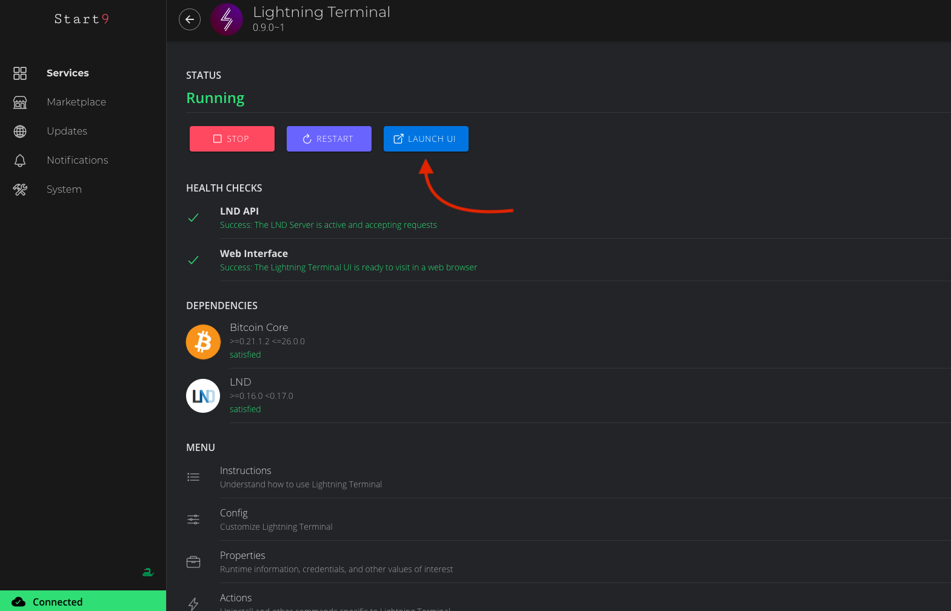Stop the Lightning Terminal service
The height and width of the screenshot is (611, 951).
click(232, 139)
